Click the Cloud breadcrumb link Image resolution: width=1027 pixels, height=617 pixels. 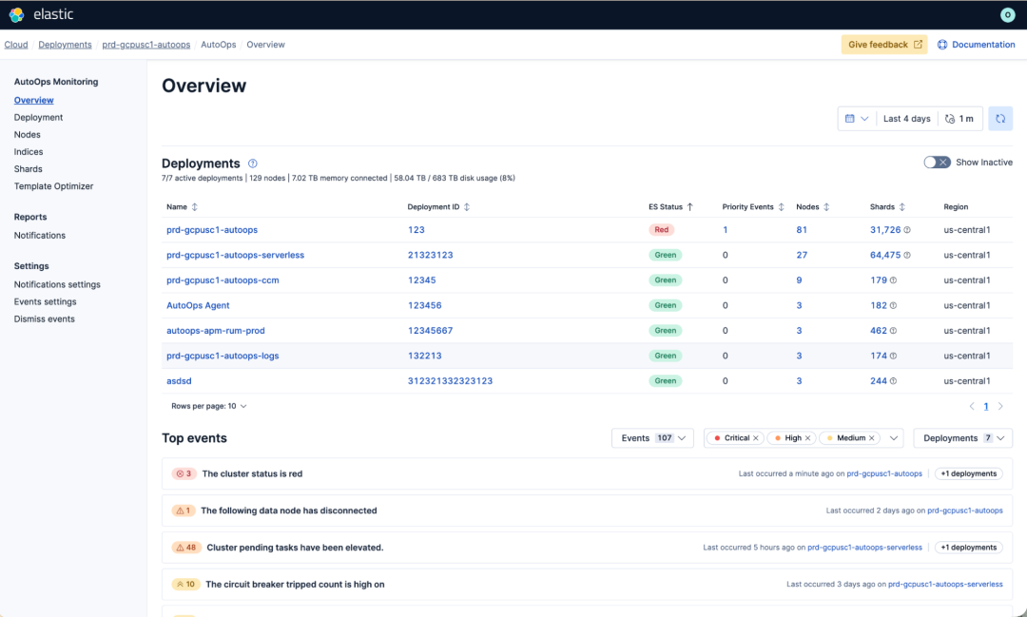click(x=16, y=45)
